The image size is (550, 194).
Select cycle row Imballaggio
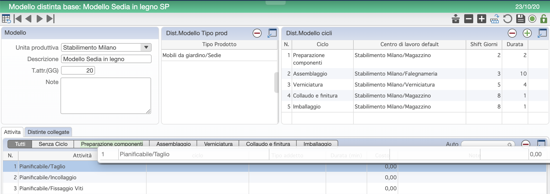click(x=415, y=106)
